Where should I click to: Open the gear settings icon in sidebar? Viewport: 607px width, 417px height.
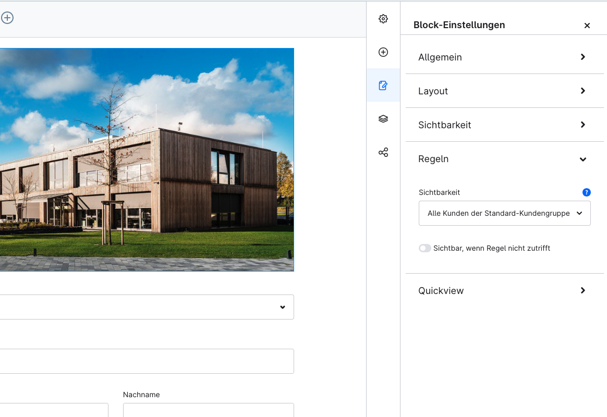click(383, 19)
